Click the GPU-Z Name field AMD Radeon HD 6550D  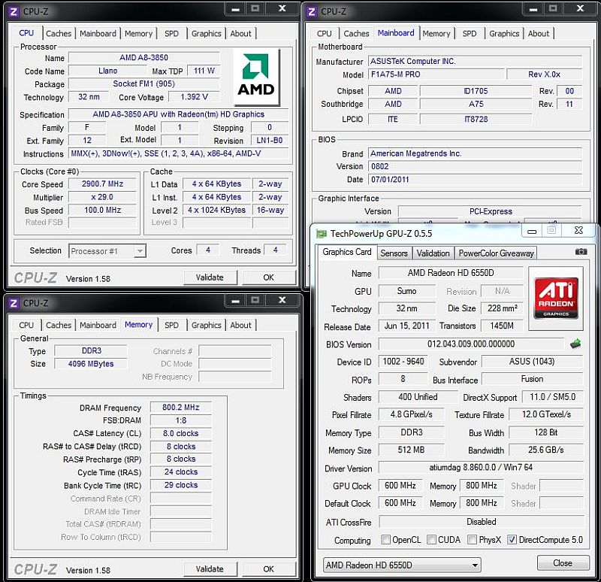coord(451,273)
